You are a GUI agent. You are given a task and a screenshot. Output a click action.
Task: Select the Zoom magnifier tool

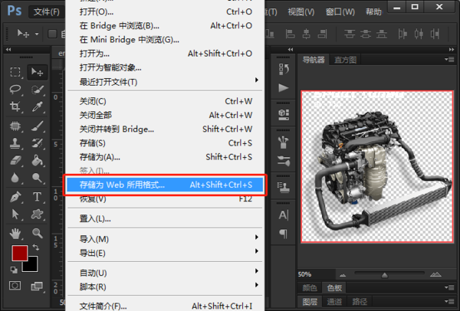[37, 232]
